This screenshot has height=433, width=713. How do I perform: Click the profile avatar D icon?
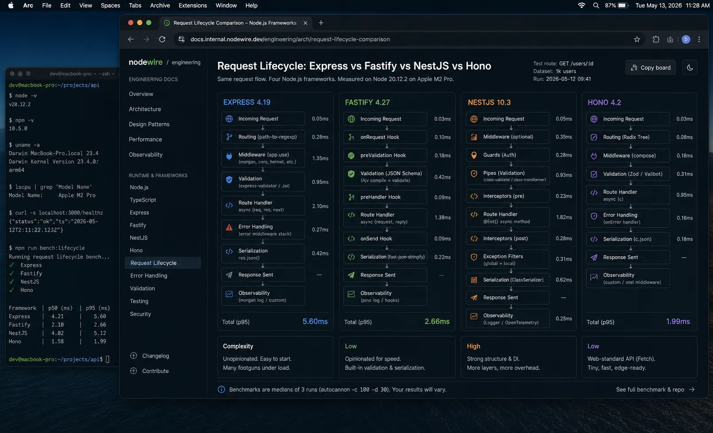pyautogui.click(x=686, y=39)
